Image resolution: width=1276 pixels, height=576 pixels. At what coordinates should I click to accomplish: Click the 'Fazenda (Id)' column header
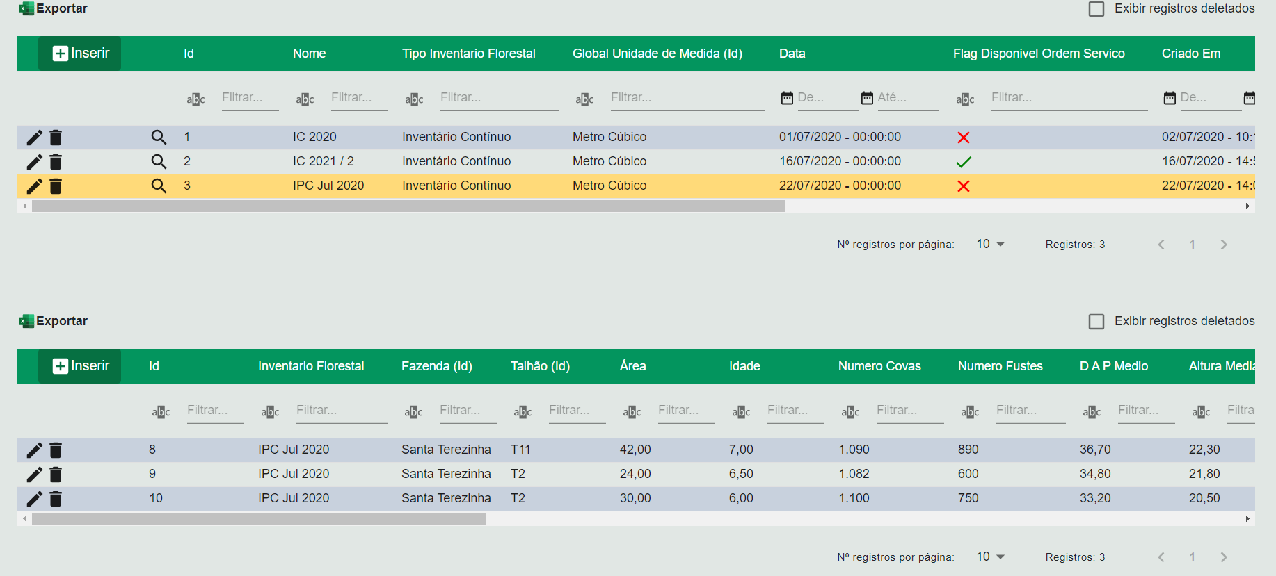[x=436, y=366]
